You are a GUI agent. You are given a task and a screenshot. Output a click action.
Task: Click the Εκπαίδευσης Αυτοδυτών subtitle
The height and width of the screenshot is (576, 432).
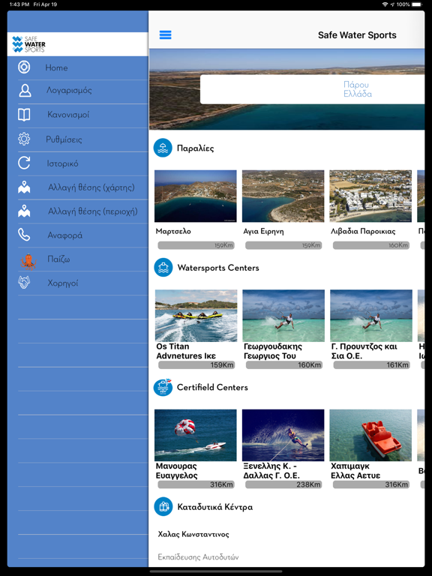coord(198,557)
